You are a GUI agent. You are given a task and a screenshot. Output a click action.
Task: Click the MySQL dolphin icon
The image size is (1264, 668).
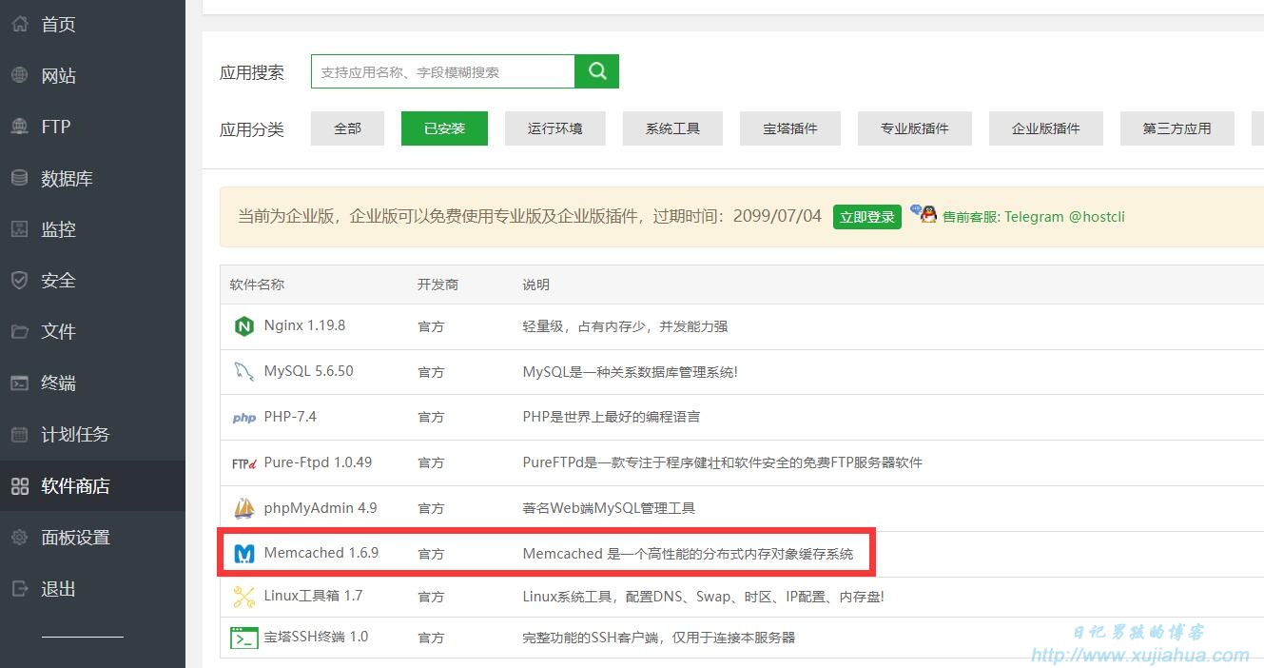coord(244,372)
